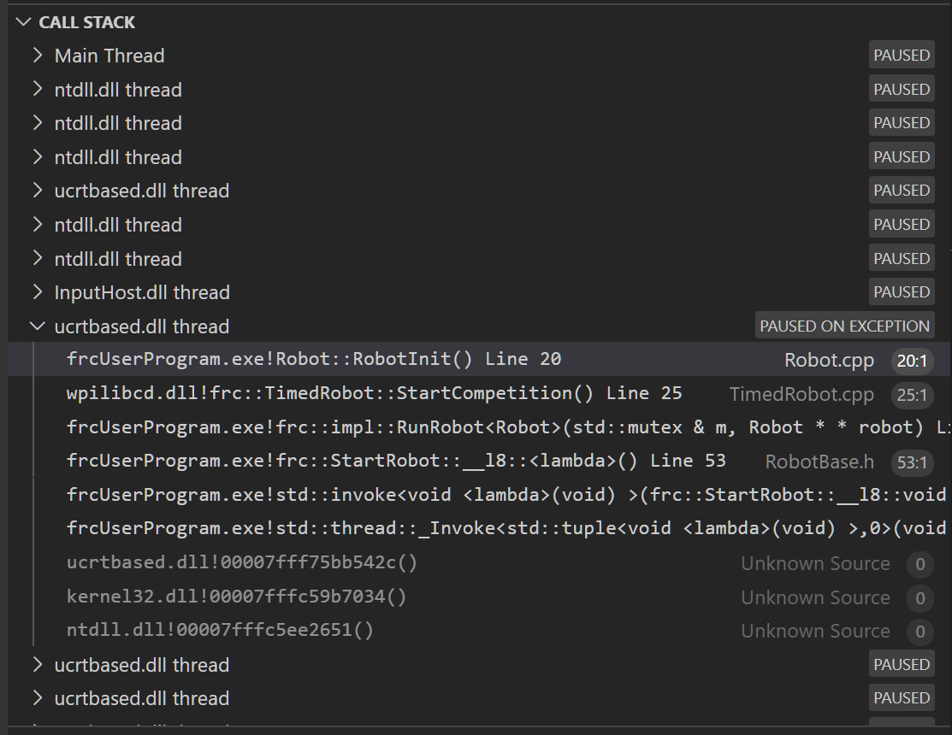This screenshot has height=735, width=952.
Task: Expand the InputHost.dll thread
Action: (x=37, y=291)
